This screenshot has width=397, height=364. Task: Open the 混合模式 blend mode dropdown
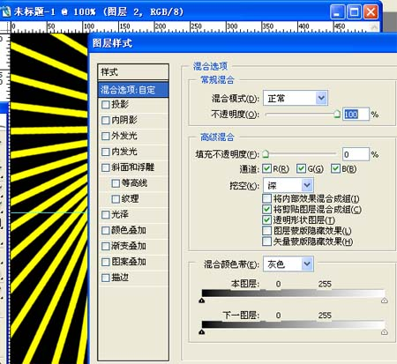(296, 98)
